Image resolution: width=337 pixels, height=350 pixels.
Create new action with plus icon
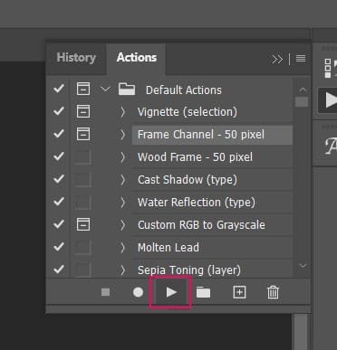tap(239, 292)
